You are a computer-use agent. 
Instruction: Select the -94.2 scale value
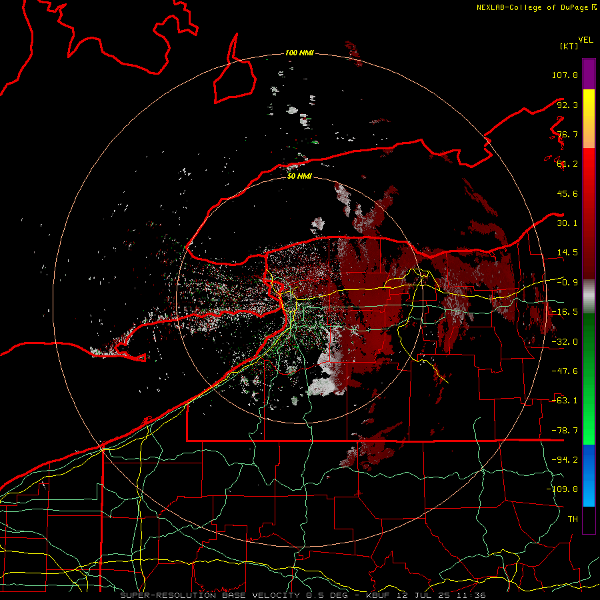click(x=565, y=460)
